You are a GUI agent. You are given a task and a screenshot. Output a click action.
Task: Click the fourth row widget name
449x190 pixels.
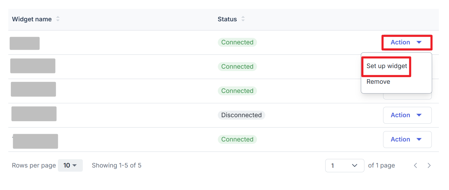tap(34, 114)
